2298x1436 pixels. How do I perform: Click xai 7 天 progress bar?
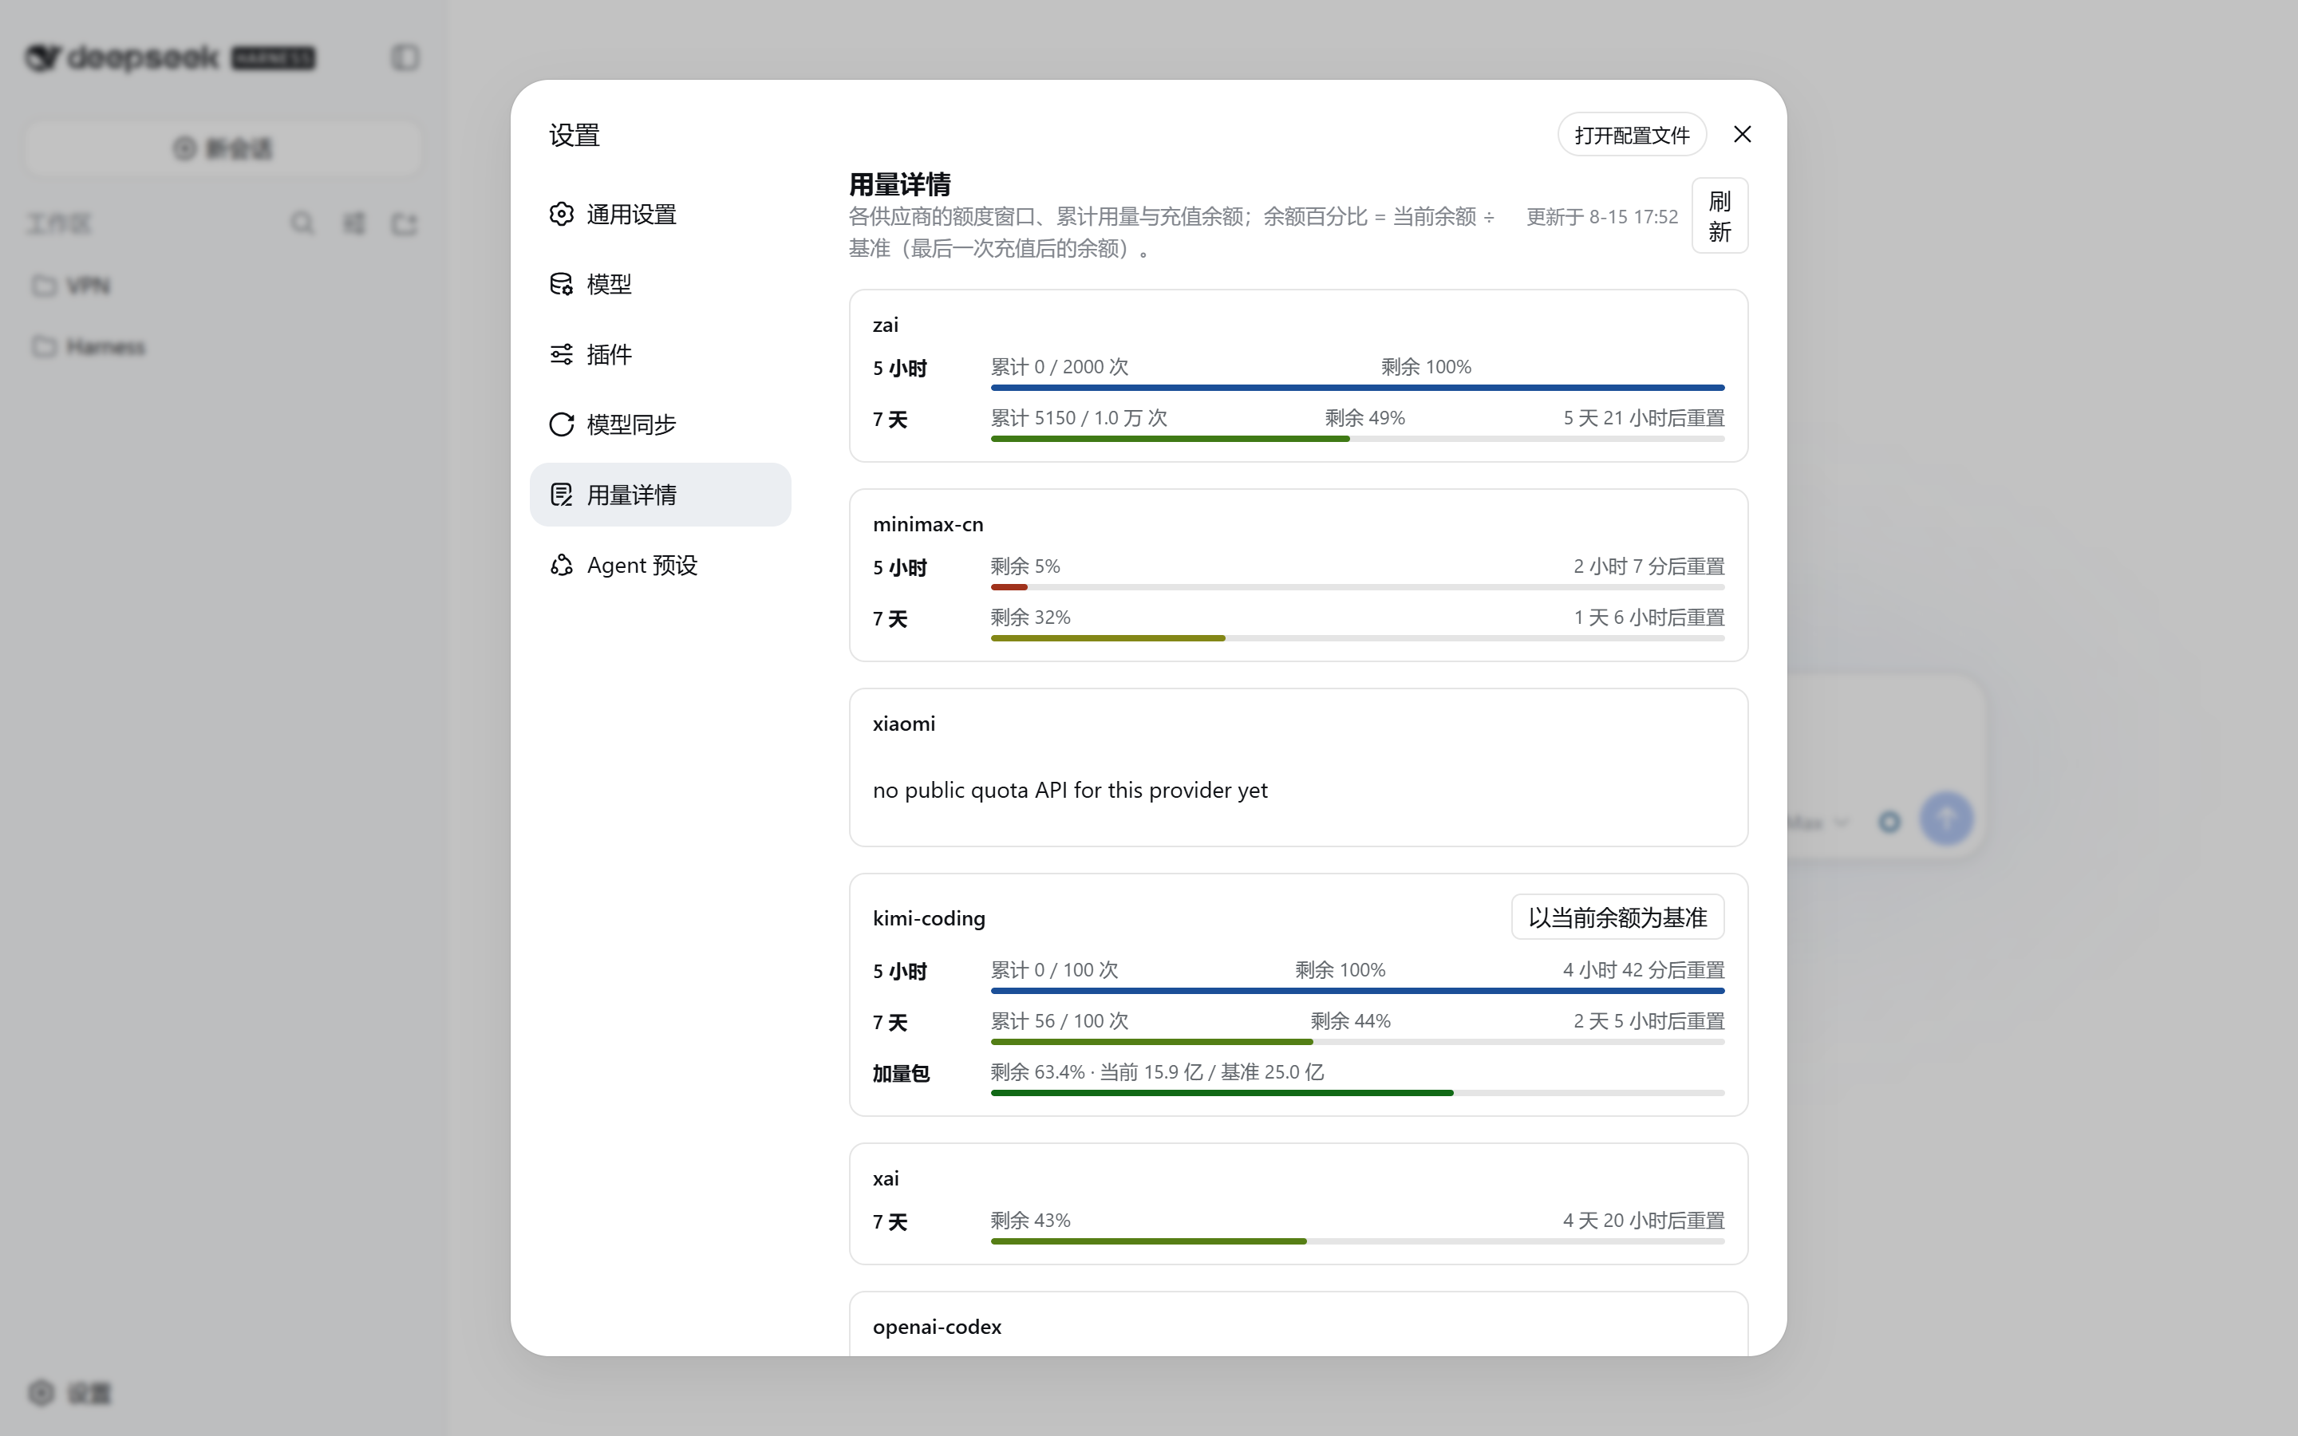pyautogui.click(x=1357, y=1241)
